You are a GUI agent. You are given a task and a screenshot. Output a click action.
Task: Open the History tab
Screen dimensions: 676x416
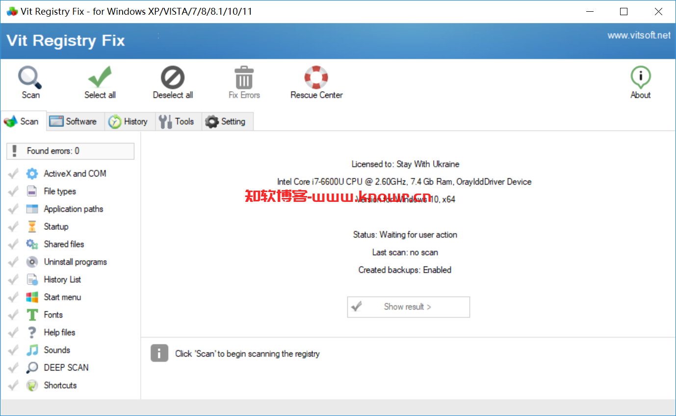pos(130,122)
